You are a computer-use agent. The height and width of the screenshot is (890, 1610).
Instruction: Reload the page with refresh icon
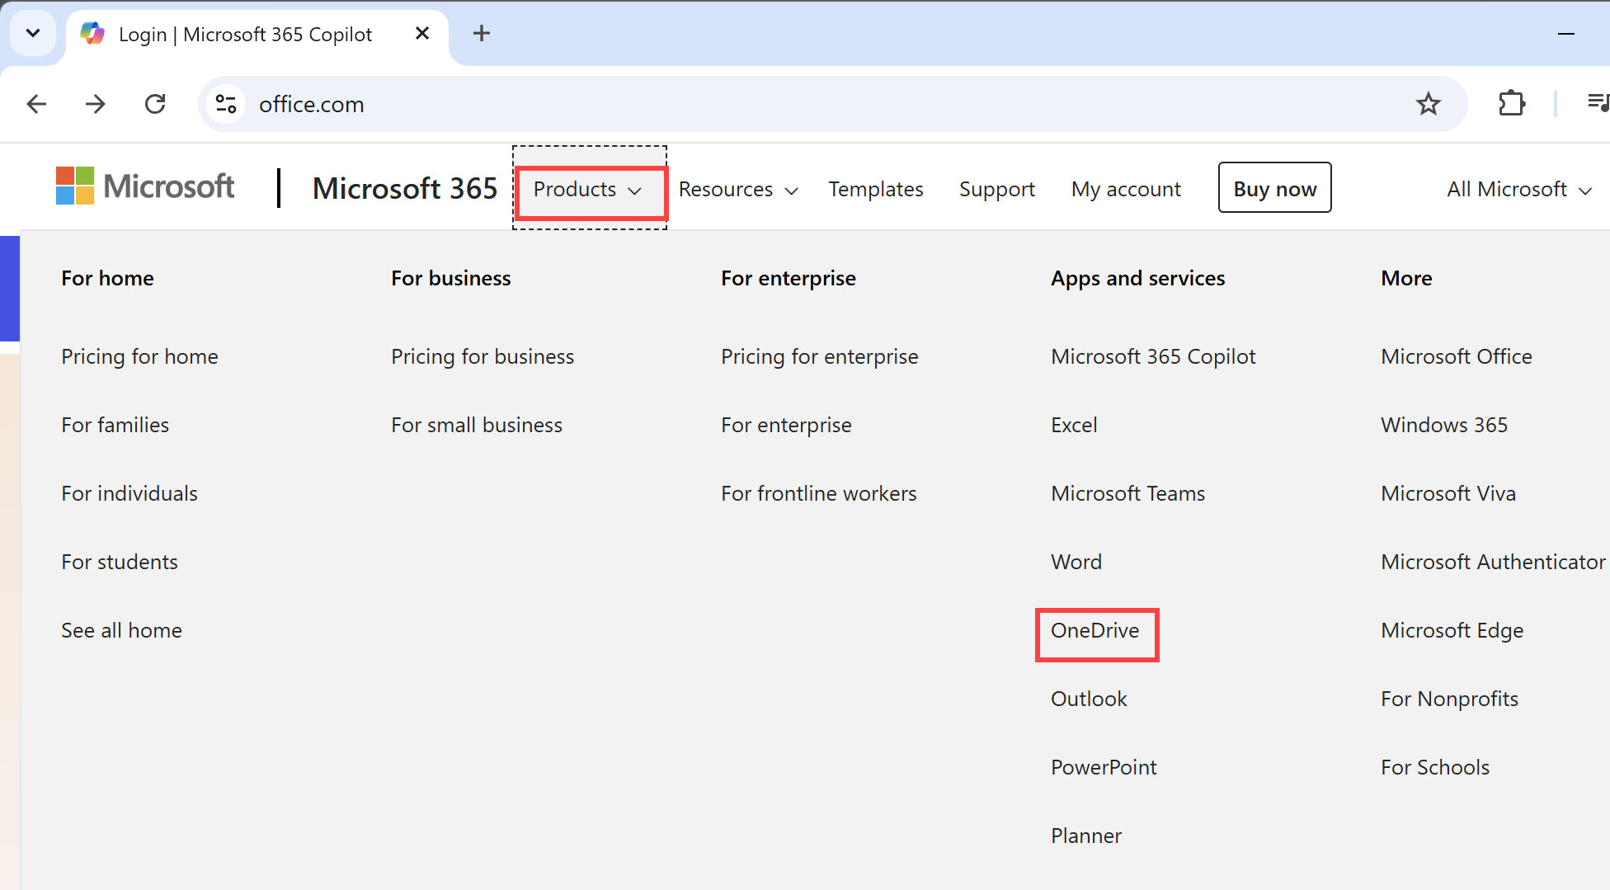[155, 104]
